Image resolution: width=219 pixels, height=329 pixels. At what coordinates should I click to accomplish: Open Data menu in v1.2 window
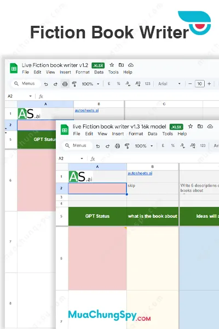[x=99, y=72]
